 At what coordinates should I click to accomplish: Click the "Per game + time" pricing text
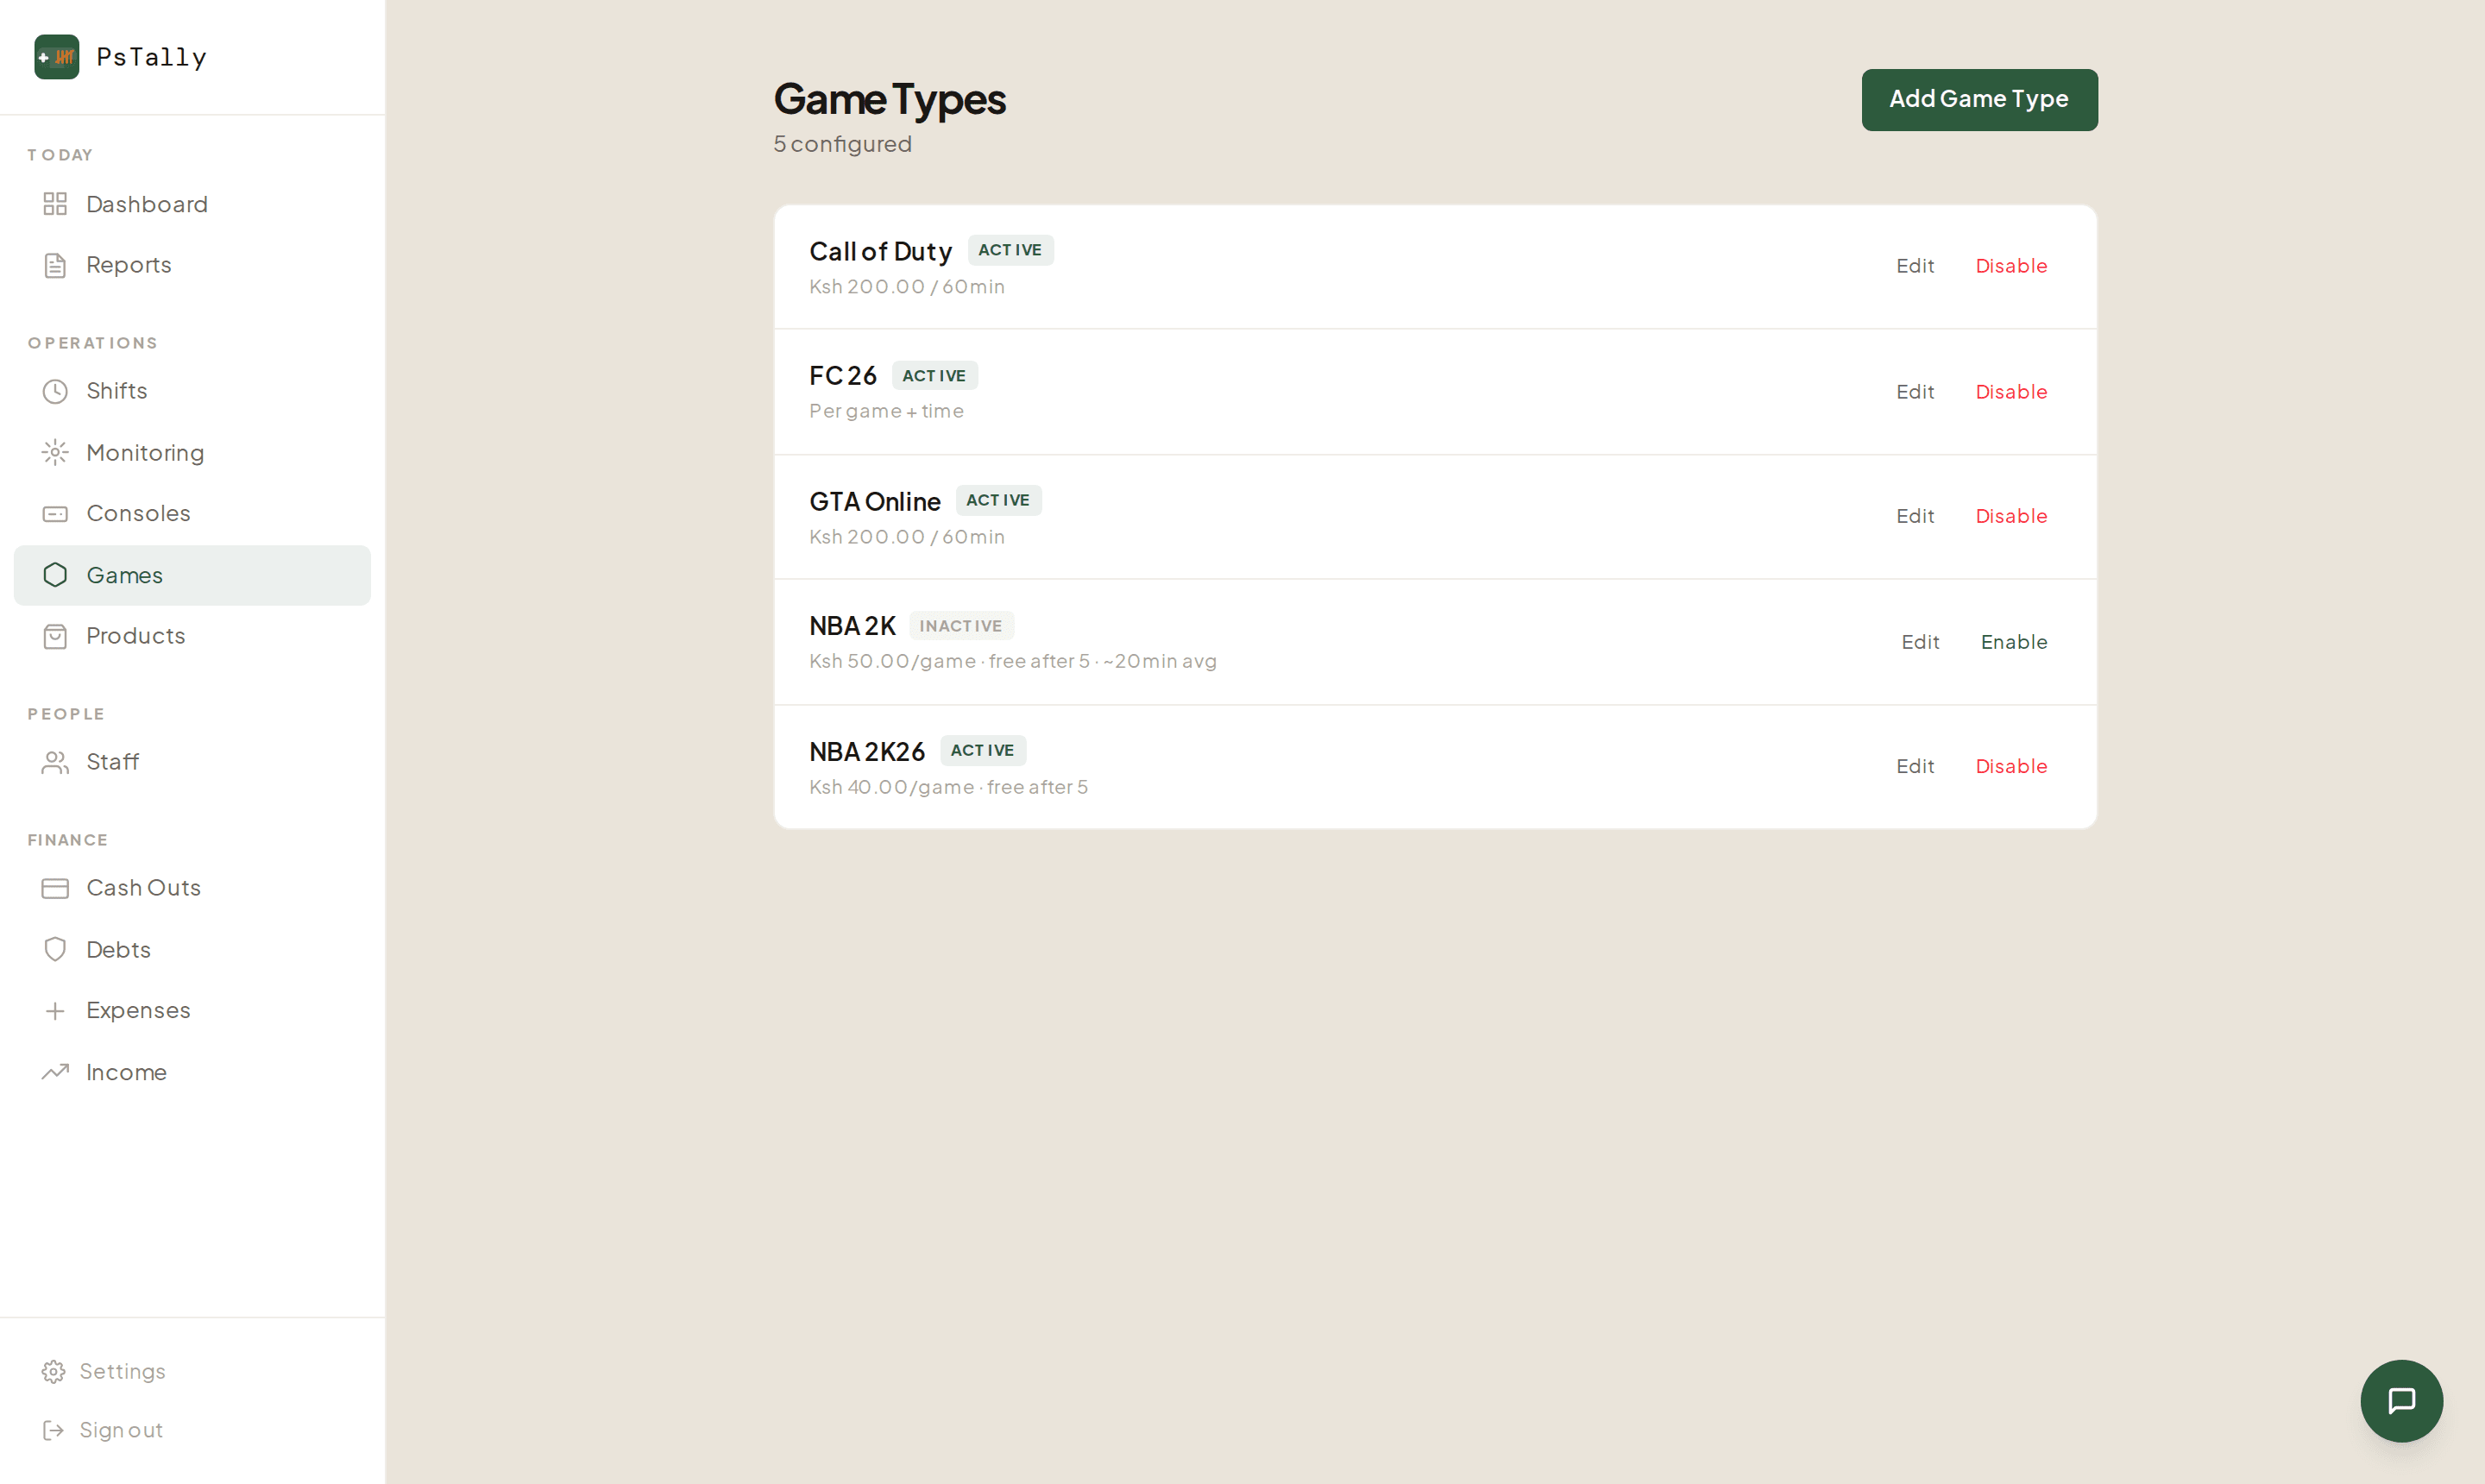886,411
